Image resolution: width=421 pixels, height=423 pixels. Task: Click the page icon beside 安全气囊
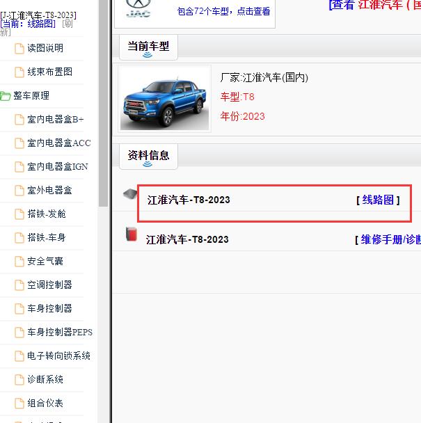19,262
